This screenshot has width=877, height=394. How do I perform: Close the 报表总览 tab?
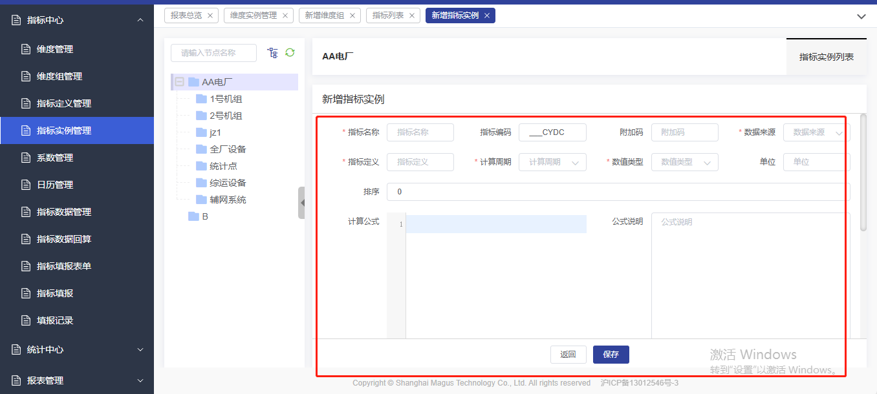210,16
